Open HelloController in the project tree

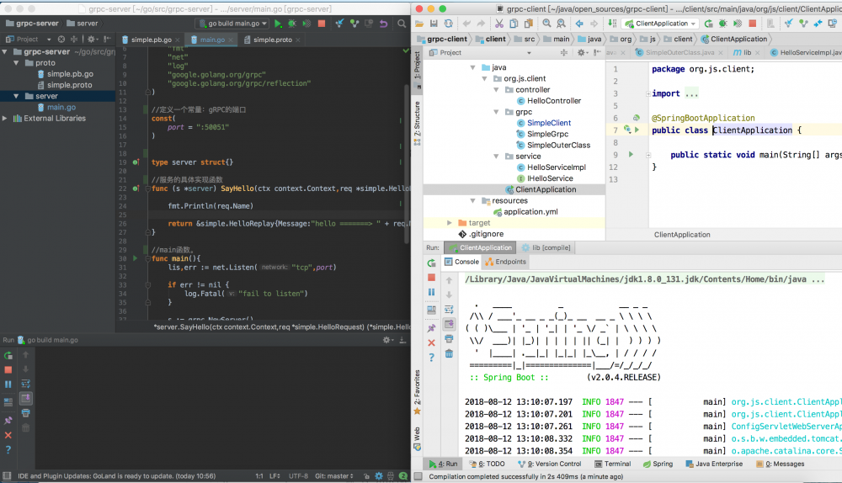pos(553,101)
